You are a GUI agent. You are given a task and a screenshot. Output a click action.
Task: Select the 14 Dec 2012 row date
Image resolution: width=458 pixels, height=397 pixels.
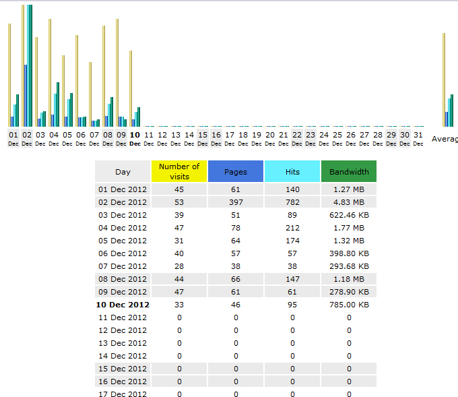point(123,356)
